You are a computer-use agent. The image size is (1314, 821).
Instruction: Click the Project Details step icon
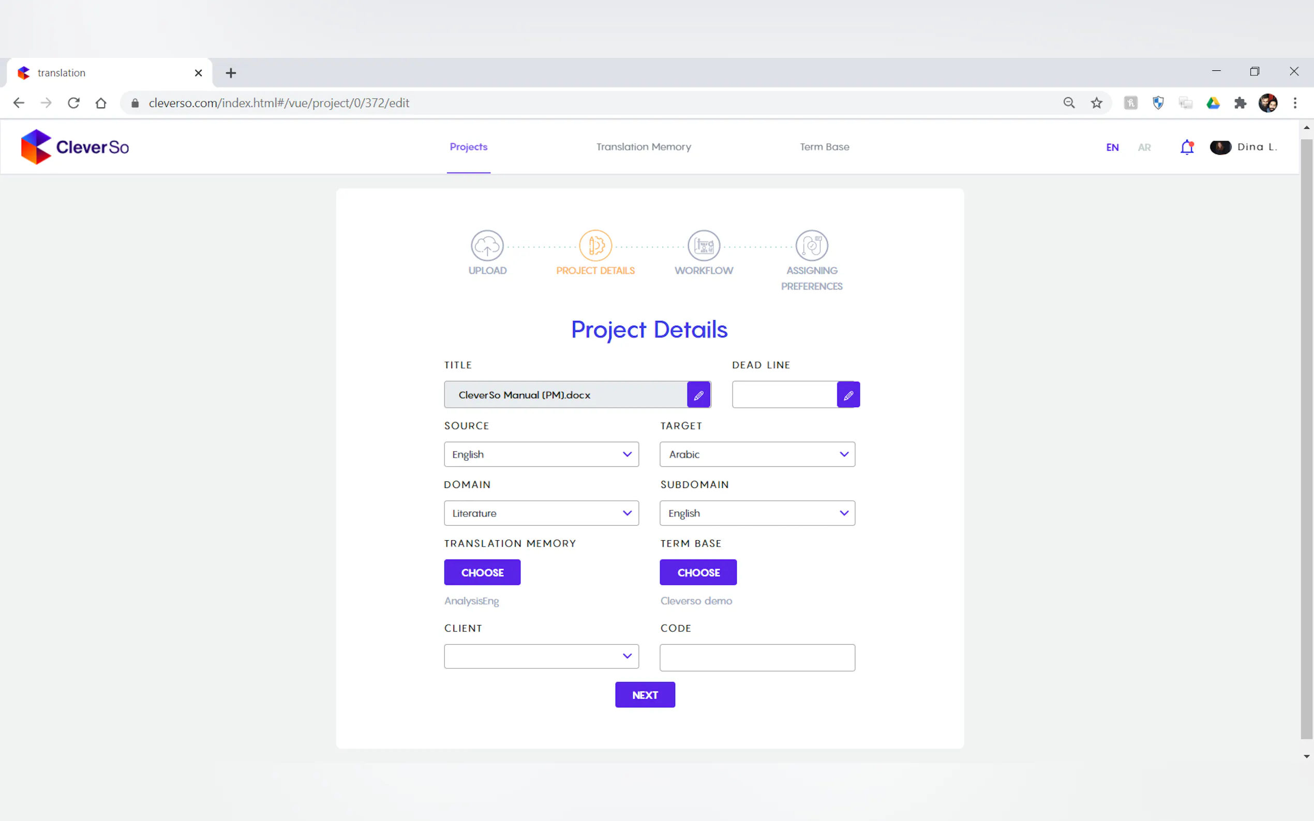tap(595, 246)
